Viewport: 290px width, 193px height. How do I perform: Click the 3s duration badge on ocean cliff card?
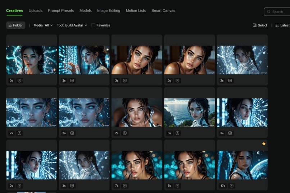[169, 133]
